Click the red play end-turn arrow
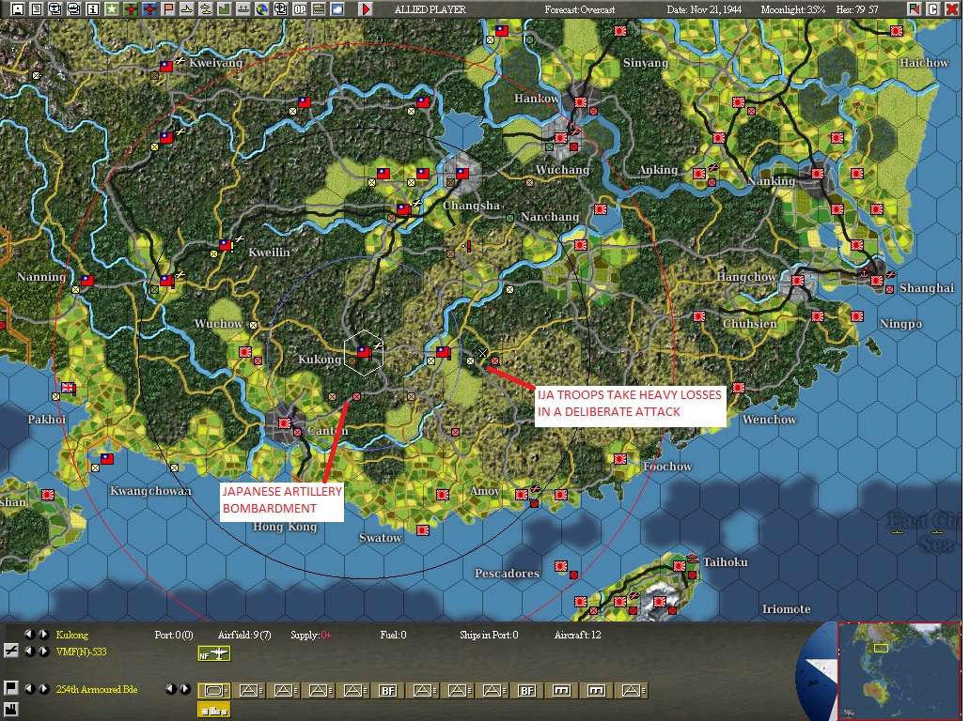The height and width of the screenshot is (721, 970). pos(366,8)
